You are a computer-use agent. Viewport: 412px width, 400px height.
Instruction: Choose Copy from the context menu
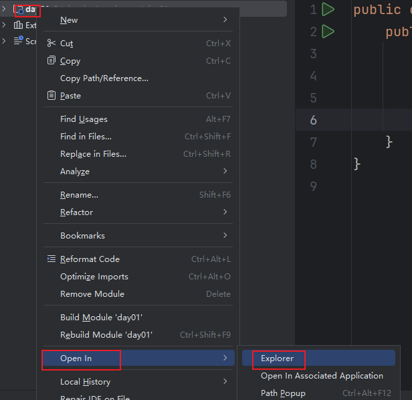point(138,61)
